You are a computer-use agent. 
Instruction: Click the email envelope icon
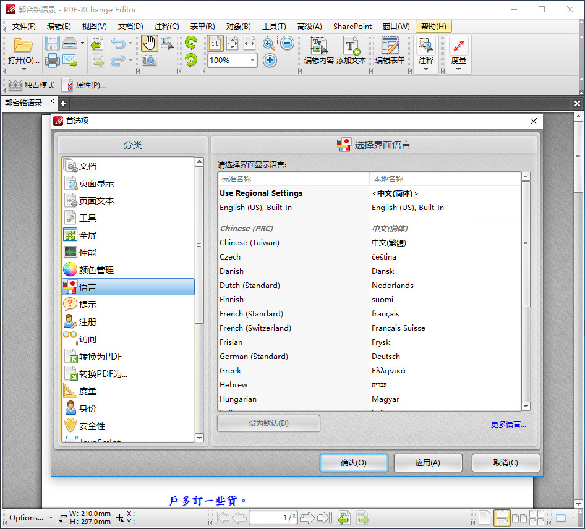(70, 61)
